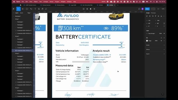Image resolution: width=178 pixels, height=100 pixels.
Task: Click the Crop image icon
Action: click(94, 9)
